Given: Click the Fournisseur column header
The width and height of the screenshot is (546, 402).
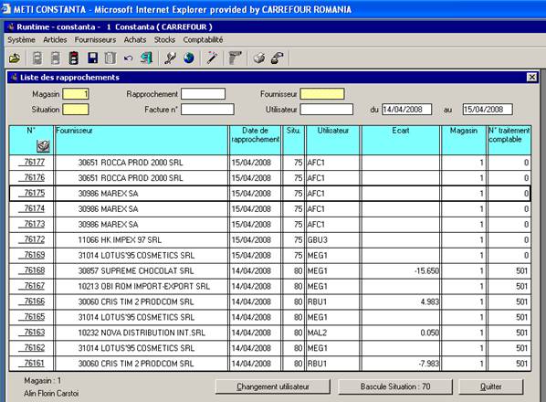Looking at the screenshot, I should [x=142, y=141].
